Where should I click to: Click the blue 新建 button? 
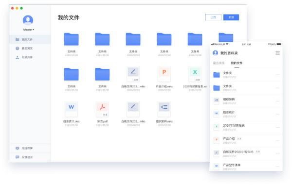pos(231,17)
